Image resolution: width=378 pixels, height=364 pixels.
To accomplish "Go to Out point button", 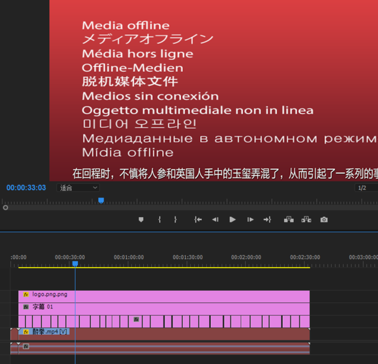I will [x=268, y=219].
